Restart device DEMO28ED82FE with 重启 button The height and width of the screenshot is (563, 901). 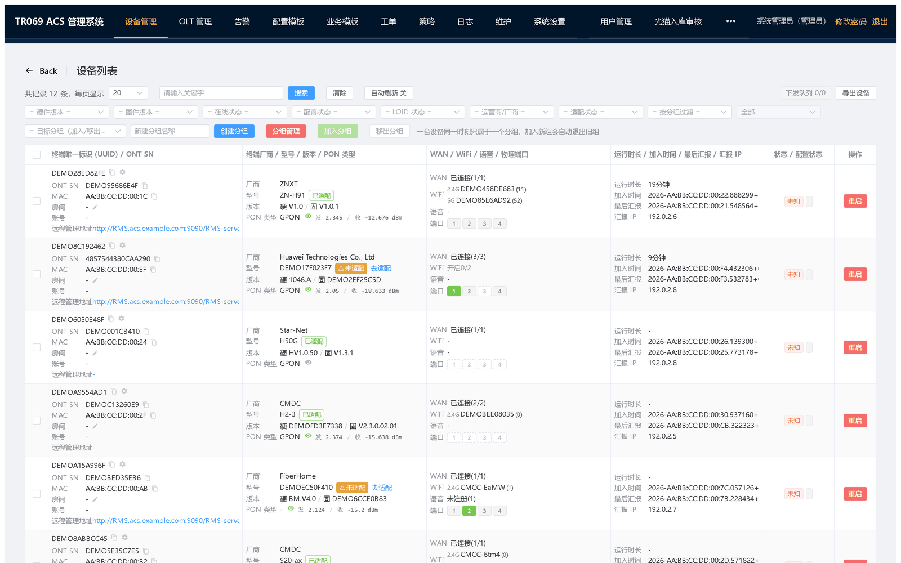tap(855, 201)
